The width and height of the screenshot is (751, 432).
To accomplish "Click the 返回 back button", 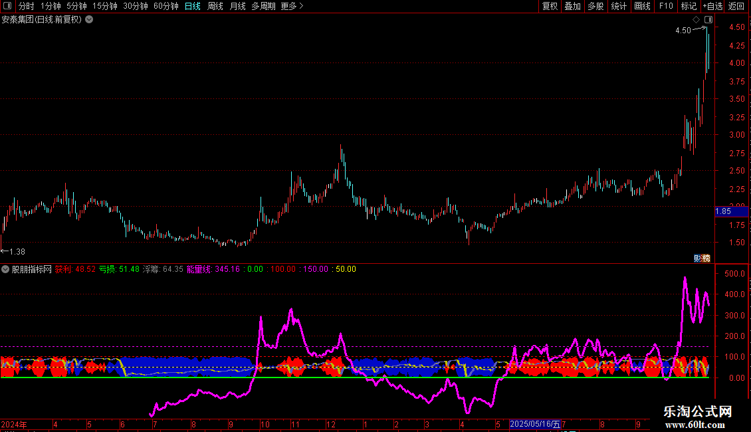I will [x=736, y=6].
